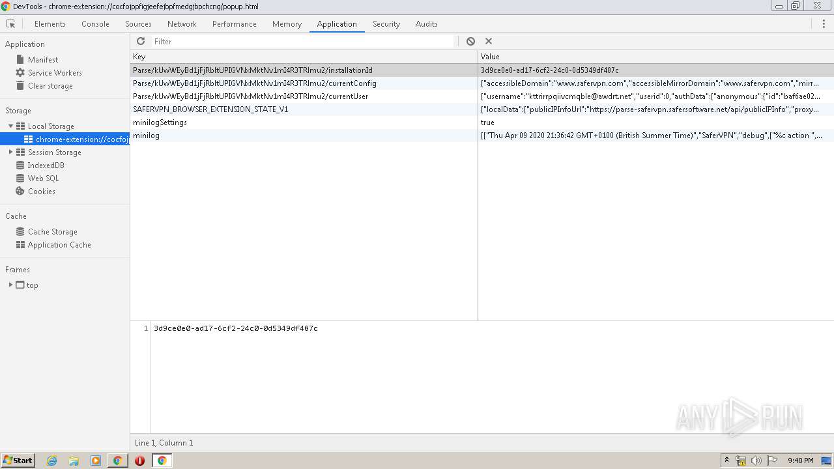Select the minilog key row
The height and width of the screenshot is (469, 834).
(x=304, y=135)
